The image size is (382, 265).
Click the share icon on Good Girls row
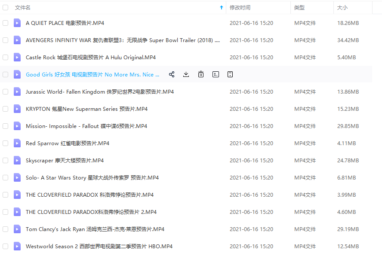(172, 74)
